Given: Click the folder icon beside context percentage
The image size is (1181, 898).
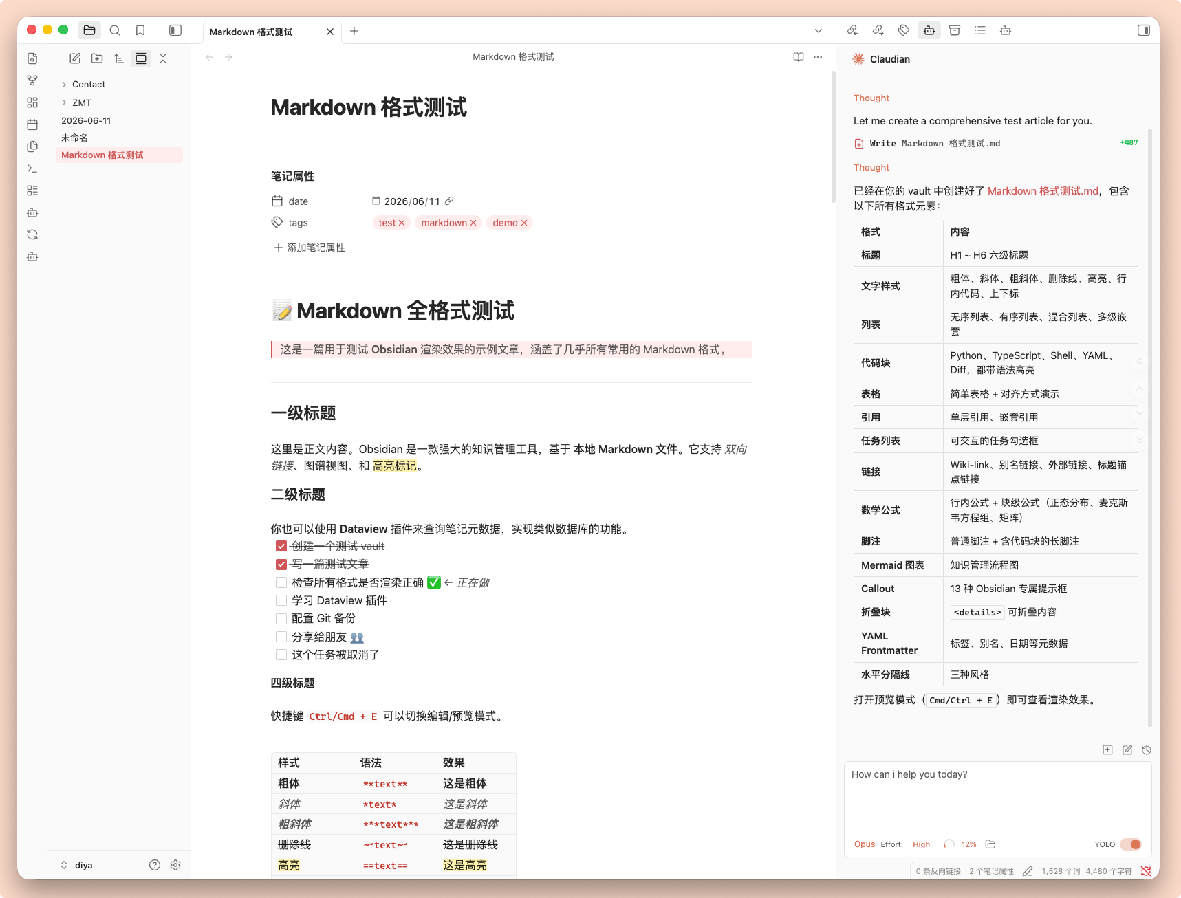Looking at the screenshot, I should tap(990, 844).
